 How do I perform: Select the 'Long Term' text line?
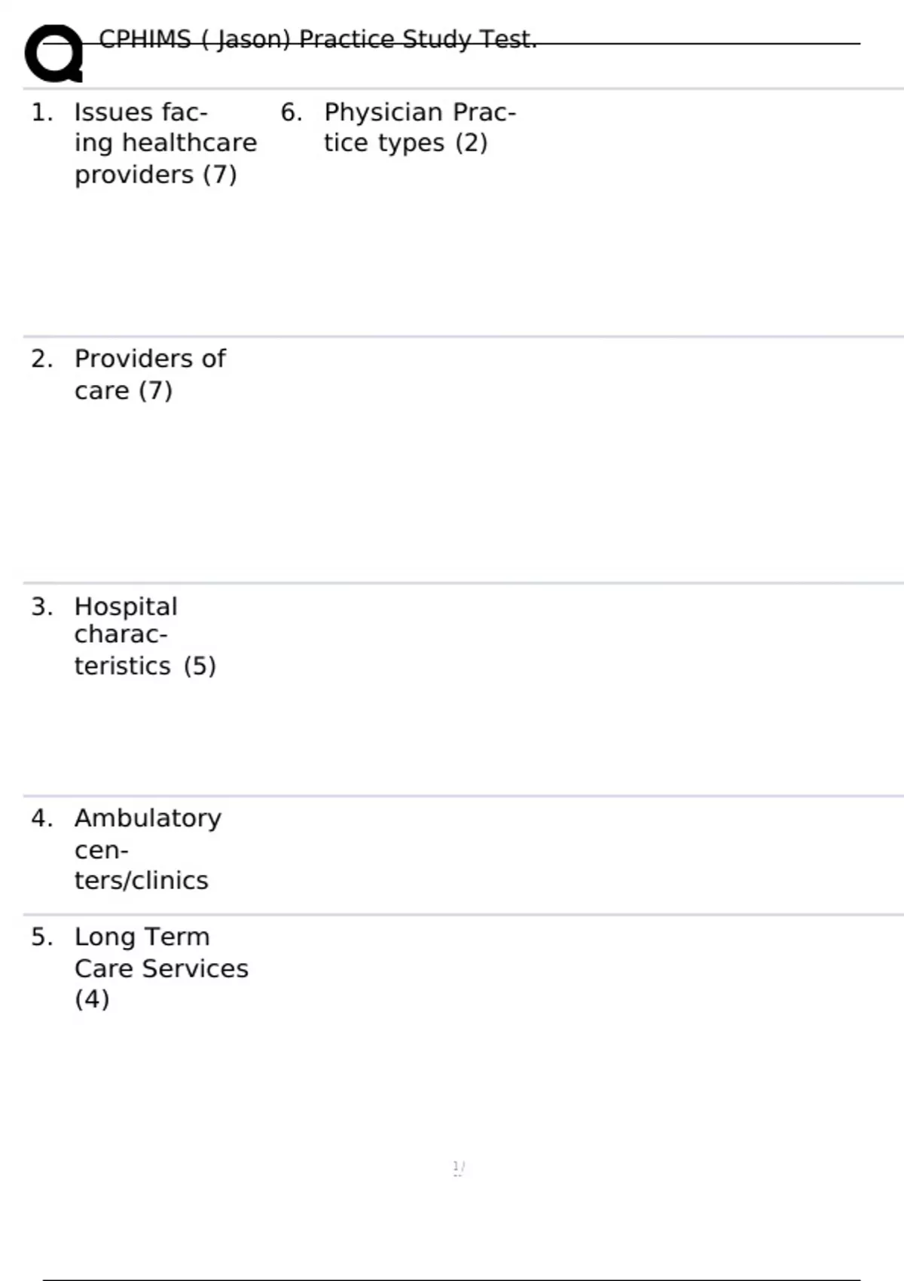pos(142,937)
